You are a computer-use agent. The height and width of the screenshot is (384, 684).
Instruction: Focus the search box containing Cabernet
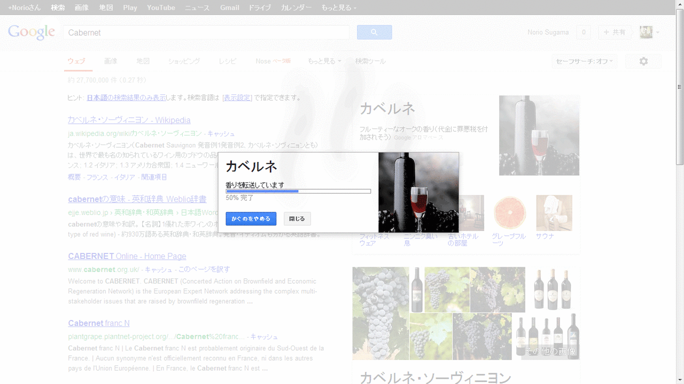[x=206, y=33]
